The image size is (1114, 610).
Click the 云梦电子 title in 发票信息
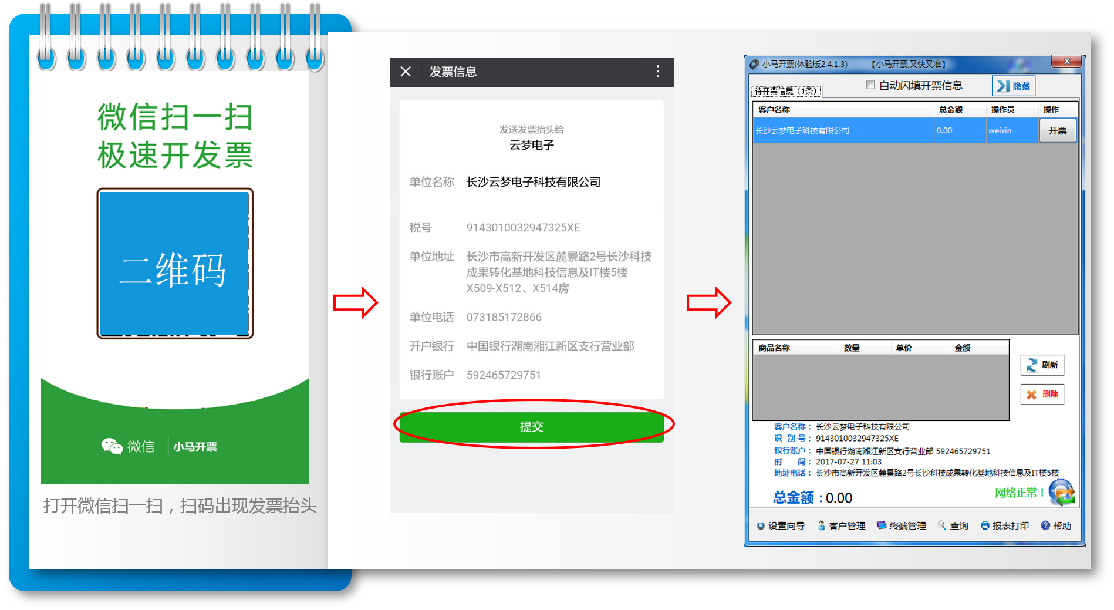(532, 145)
